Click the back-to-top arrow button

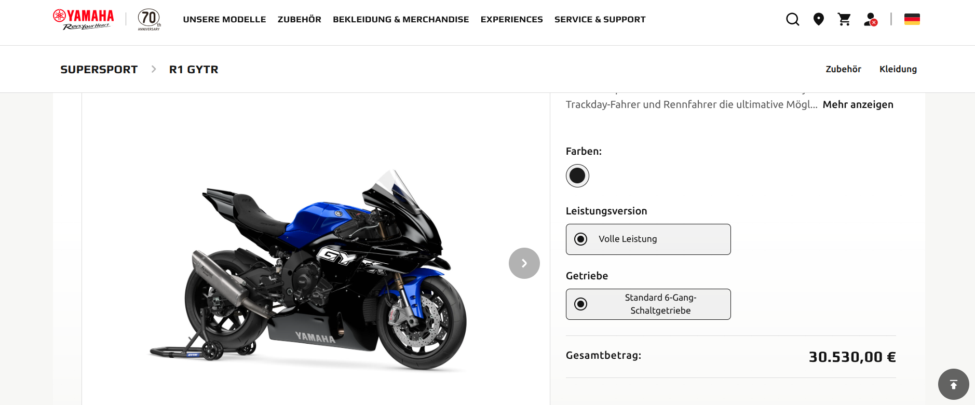coord(954,384)
